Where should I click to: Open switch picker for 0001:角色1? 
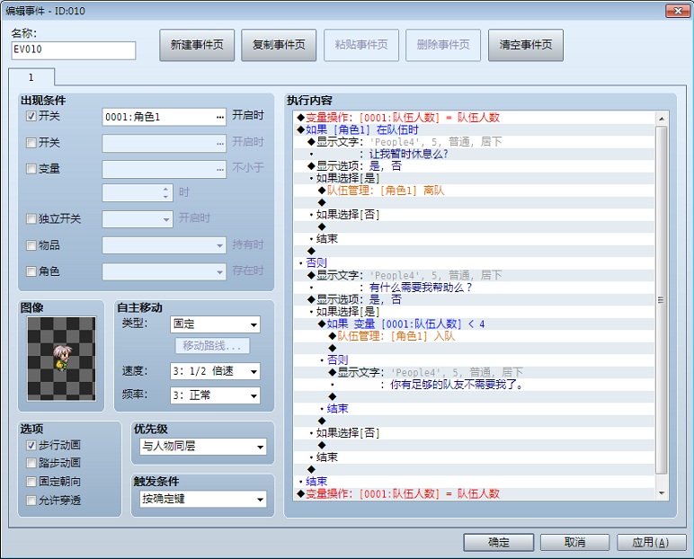(220, 118)
